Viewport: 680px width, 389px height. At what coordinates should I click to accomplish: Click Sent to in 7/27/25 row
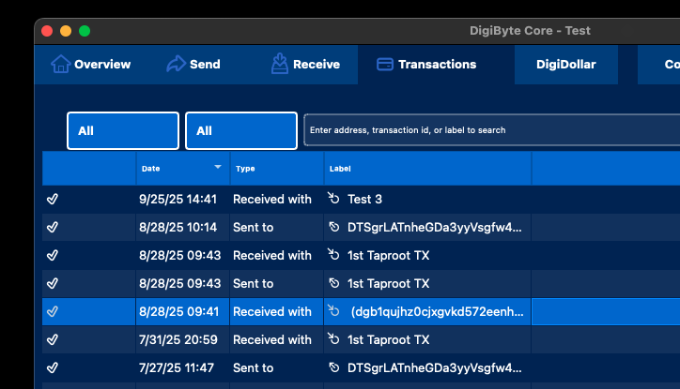click(x=254, y=367)
